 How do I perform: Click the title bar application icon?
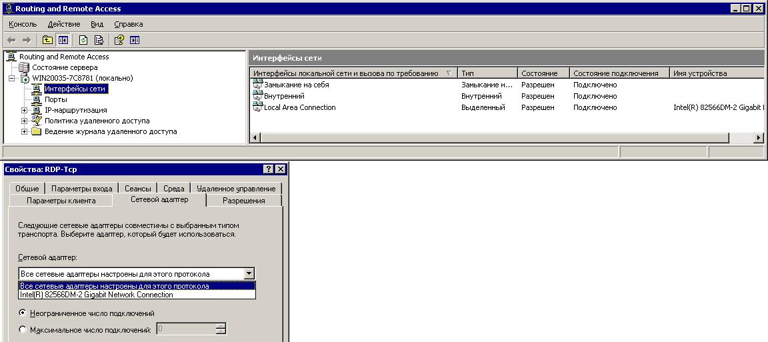[8, 8]
